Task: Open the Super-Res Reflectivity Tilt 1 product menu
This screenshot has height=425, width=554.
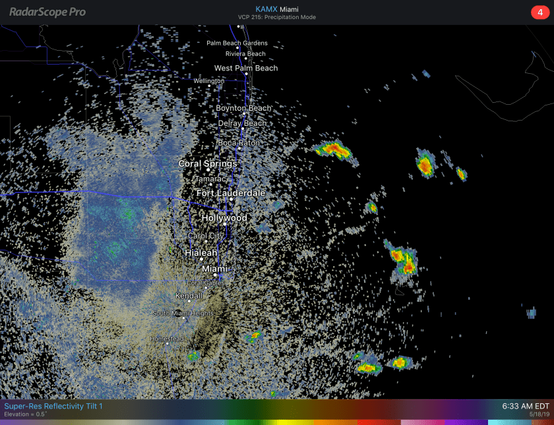Action: coord(53,406)
